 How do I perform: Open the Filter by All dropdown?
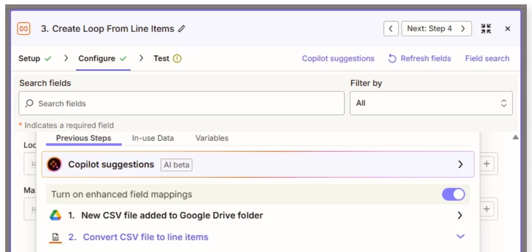pyautogui.click(x=431, y=103)
